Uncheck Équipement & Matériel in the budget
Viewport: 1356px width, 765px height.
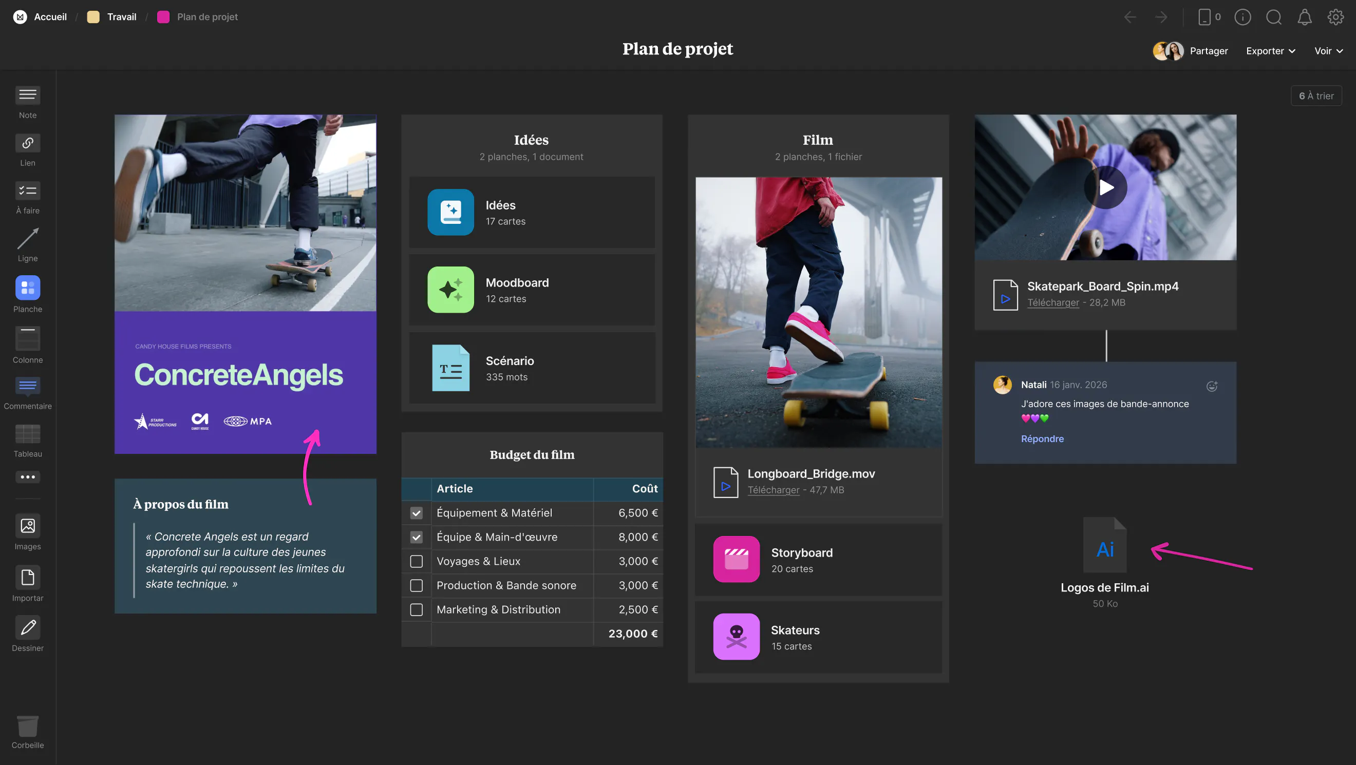417,513
